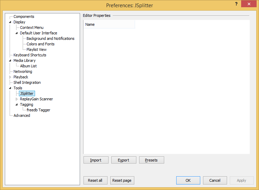The image size is (259, 190).
Task: Click the Export button
Action: click(x=124, y=160)
